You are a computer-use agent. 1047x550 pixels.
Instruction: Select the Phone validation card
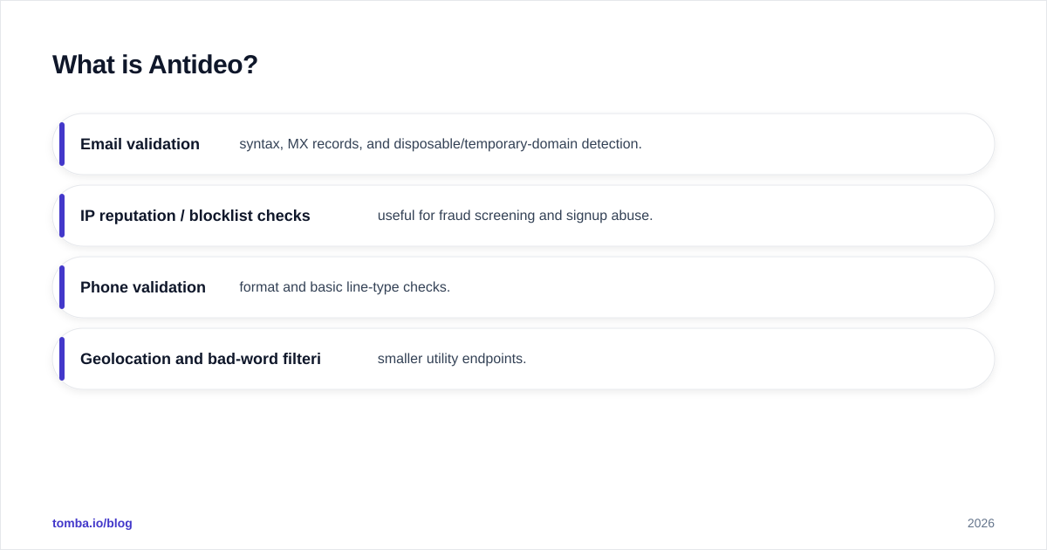(523, 287)
